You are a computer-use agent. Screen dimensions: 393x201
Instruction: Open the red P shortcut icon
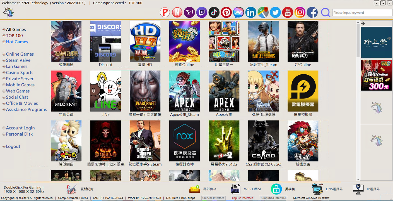coord(165,13)
